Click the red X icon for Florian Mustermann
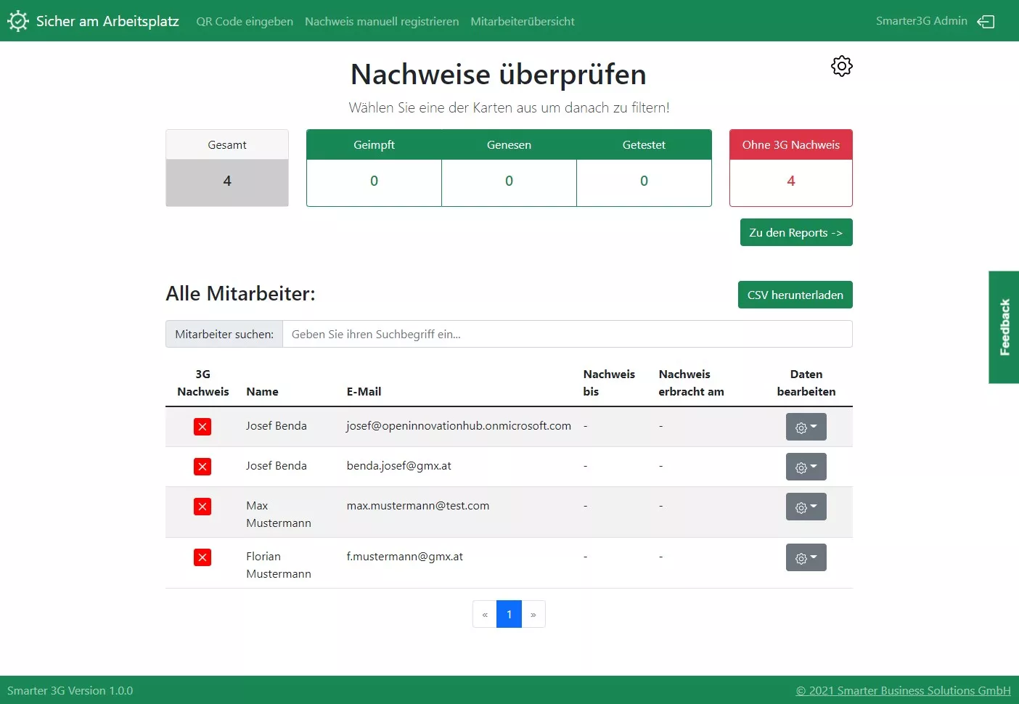This screenshot has height=704, width=1019. [202, 557]
